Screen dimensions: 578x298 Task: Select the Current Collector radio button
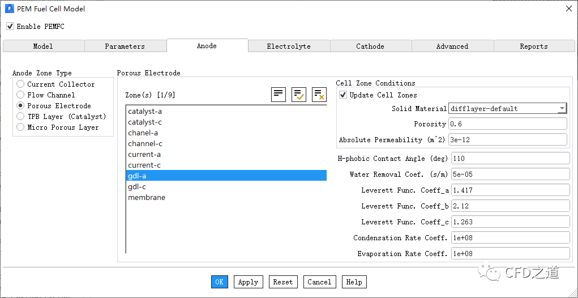pos(21,84)
